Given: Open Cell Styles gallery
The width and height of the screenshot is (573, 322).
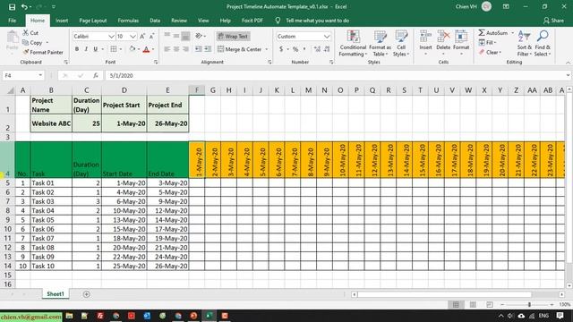Looking at the screenshot, I should click(x=401, y=44).
